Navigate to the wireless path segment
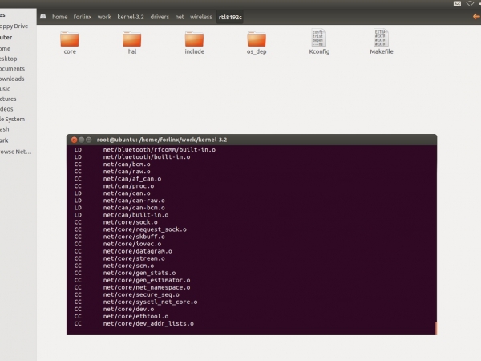This screenshot has width=481, height=361. coord(201,17)
